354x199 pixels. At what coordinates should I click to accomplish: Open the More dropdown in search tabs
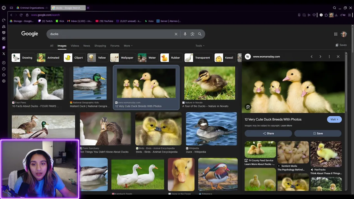coord(128,46)
